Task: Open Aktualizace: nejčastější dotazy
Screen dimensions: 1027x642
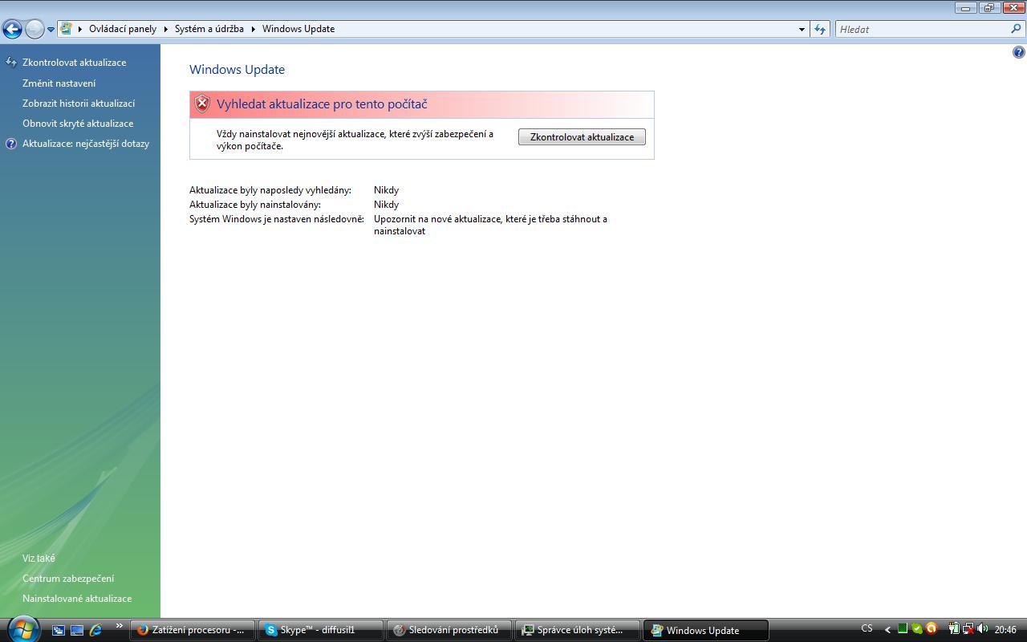Action: pos(86,144)
